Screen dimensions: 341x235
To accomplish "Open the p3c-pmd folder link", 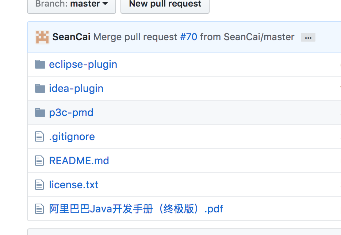I will [71, 113].
